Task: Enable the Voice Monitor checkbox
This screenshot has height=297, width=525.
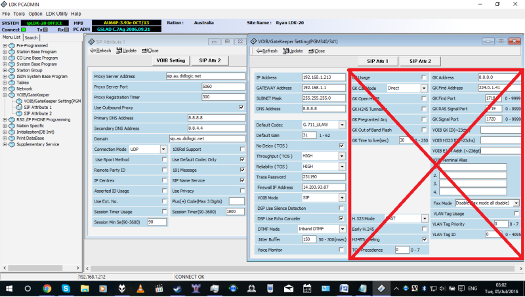Action: 341,250
